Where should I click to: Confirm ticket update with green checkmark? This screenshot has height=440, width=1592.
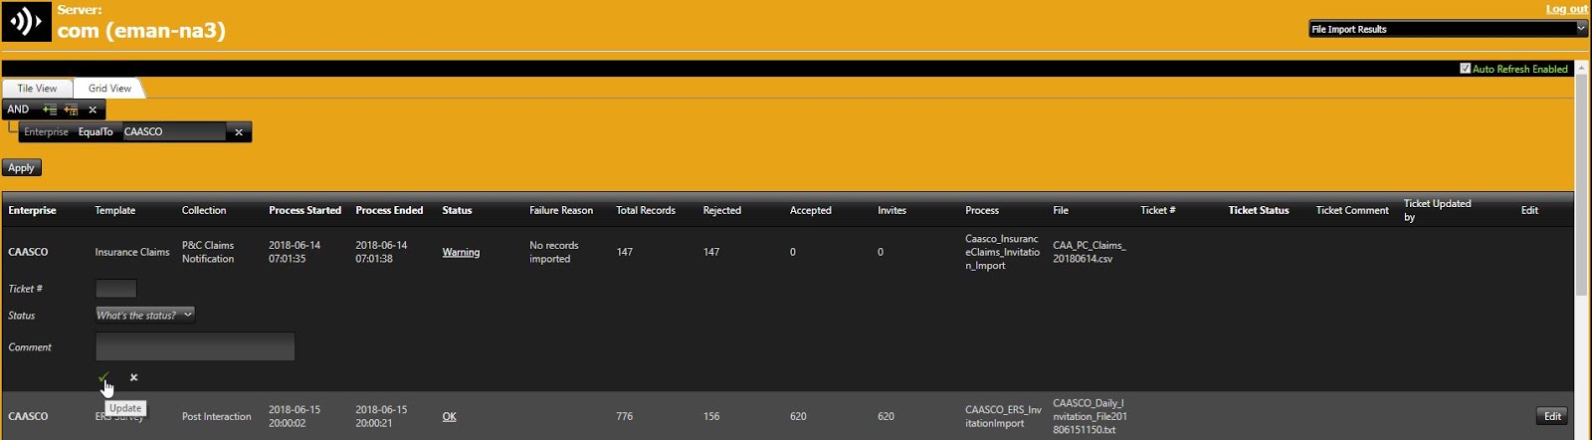[103, 377]
